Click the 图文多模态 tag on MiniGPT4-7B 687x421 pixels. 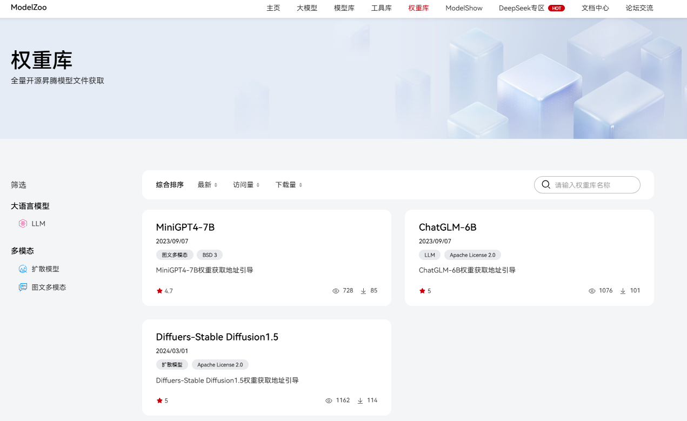click(175, 255)
